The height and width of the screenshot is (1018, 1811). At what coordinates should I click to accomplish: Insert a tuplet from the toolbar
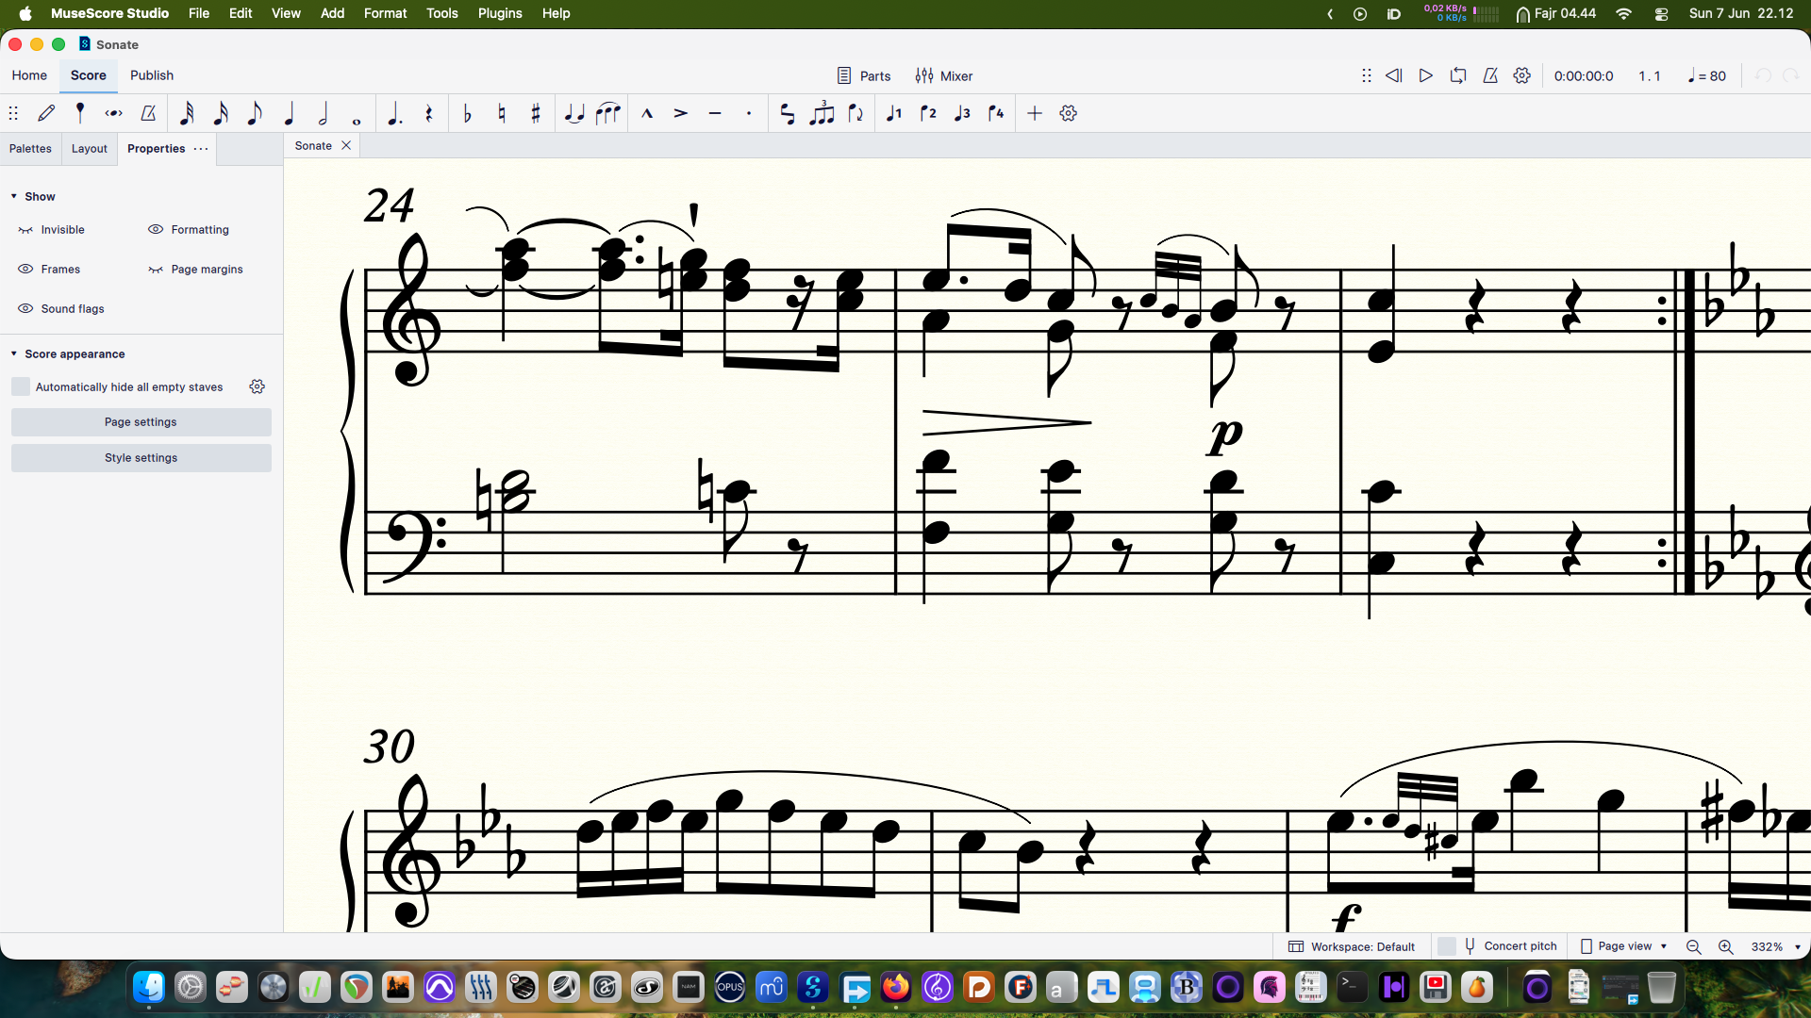(822, 113)
